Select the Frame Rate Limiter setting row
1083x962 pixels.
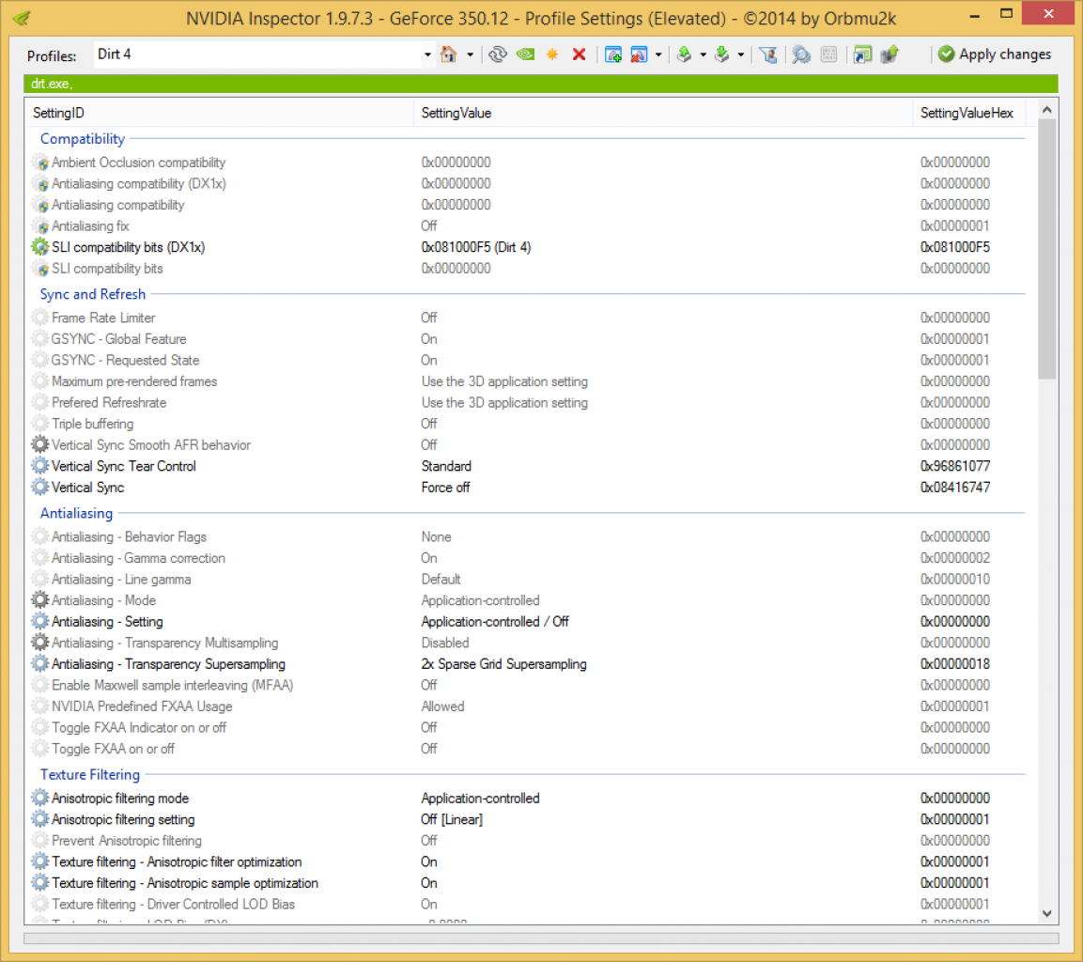530,318
